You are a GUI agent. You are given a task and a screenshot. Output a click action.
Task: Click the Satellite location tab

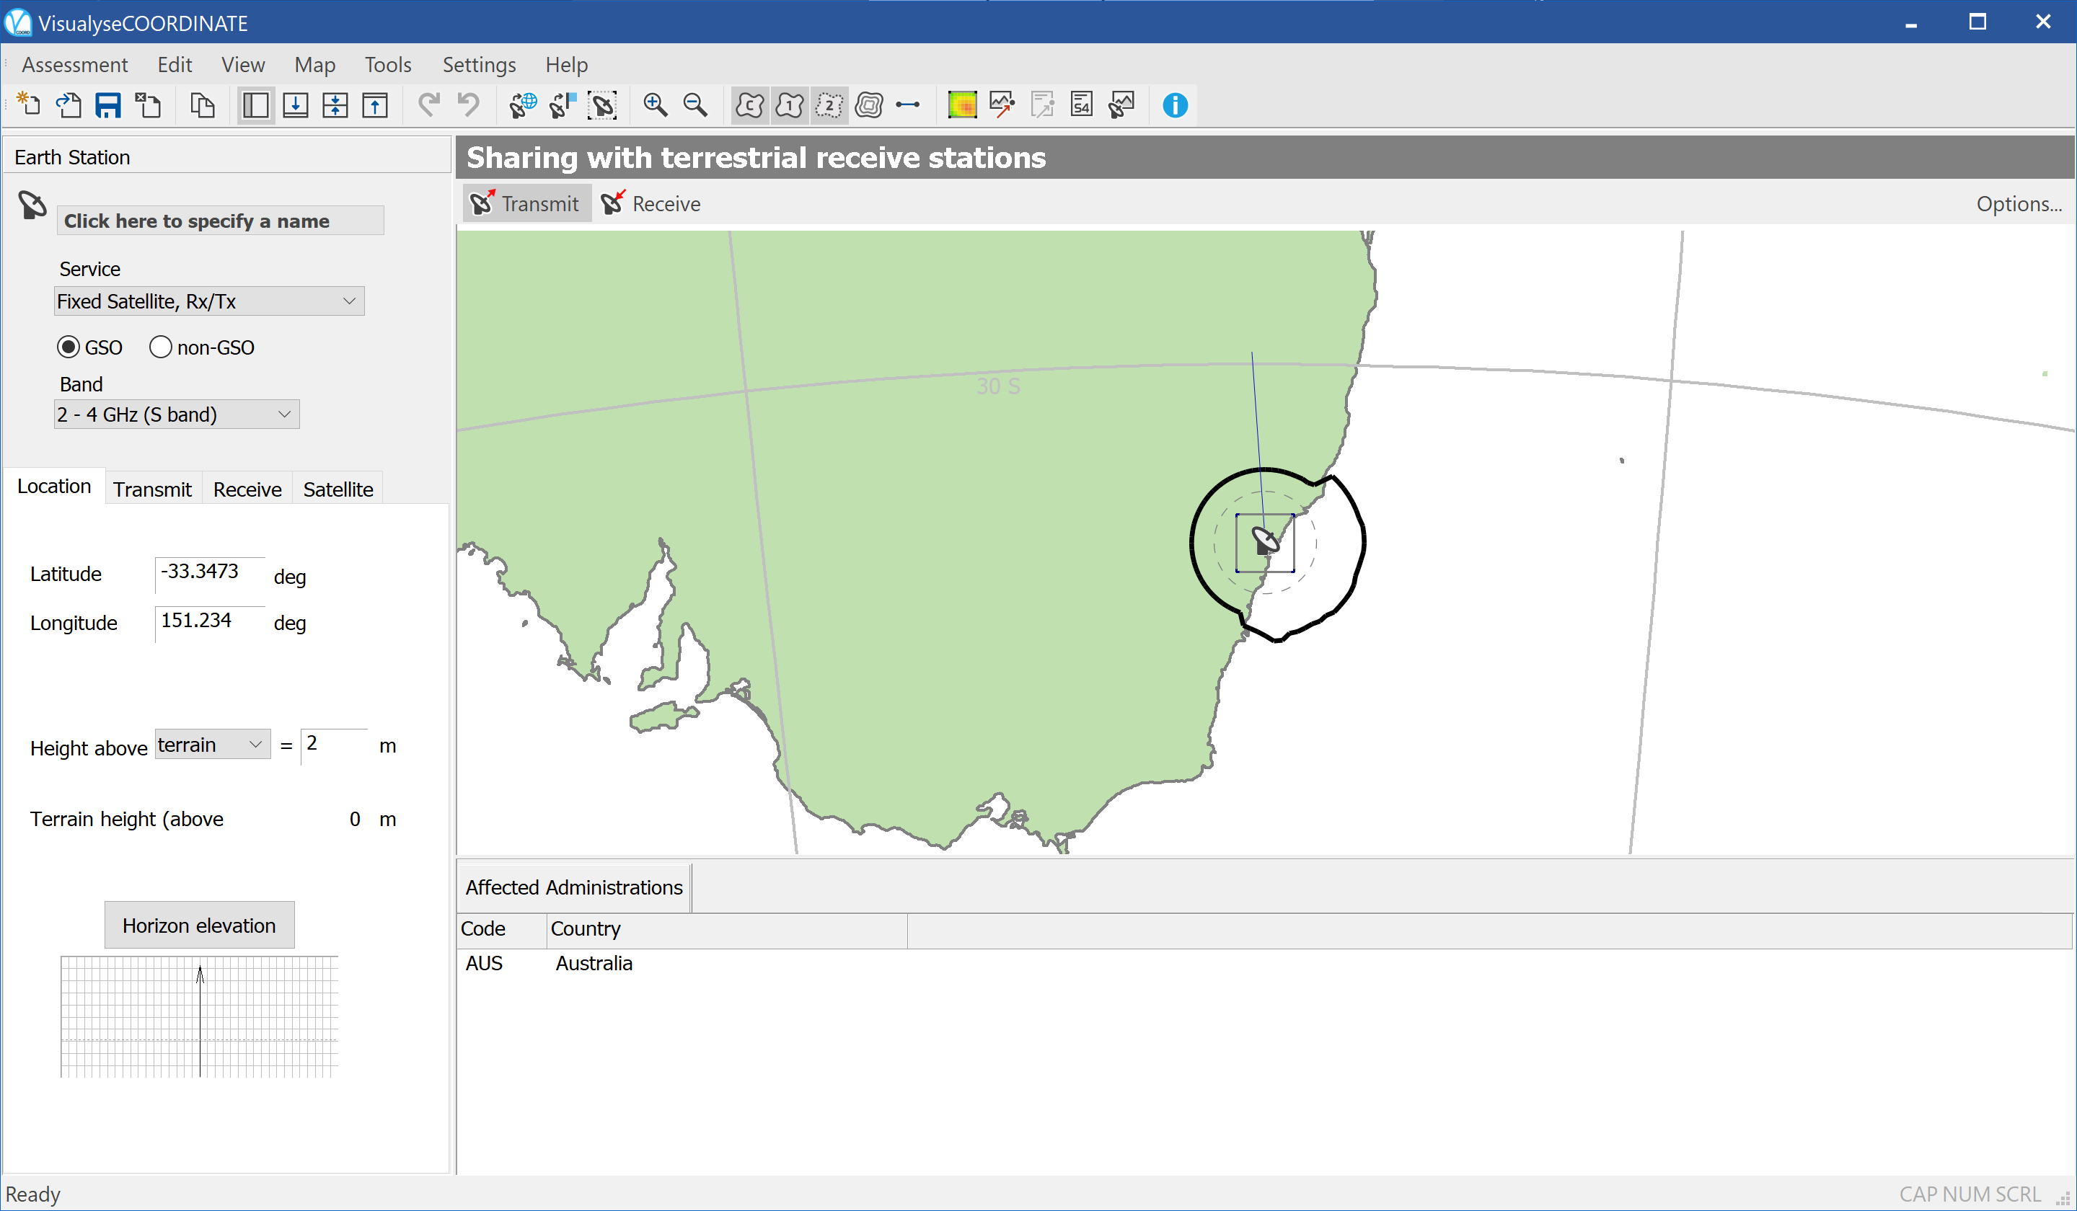click(338, 489)
